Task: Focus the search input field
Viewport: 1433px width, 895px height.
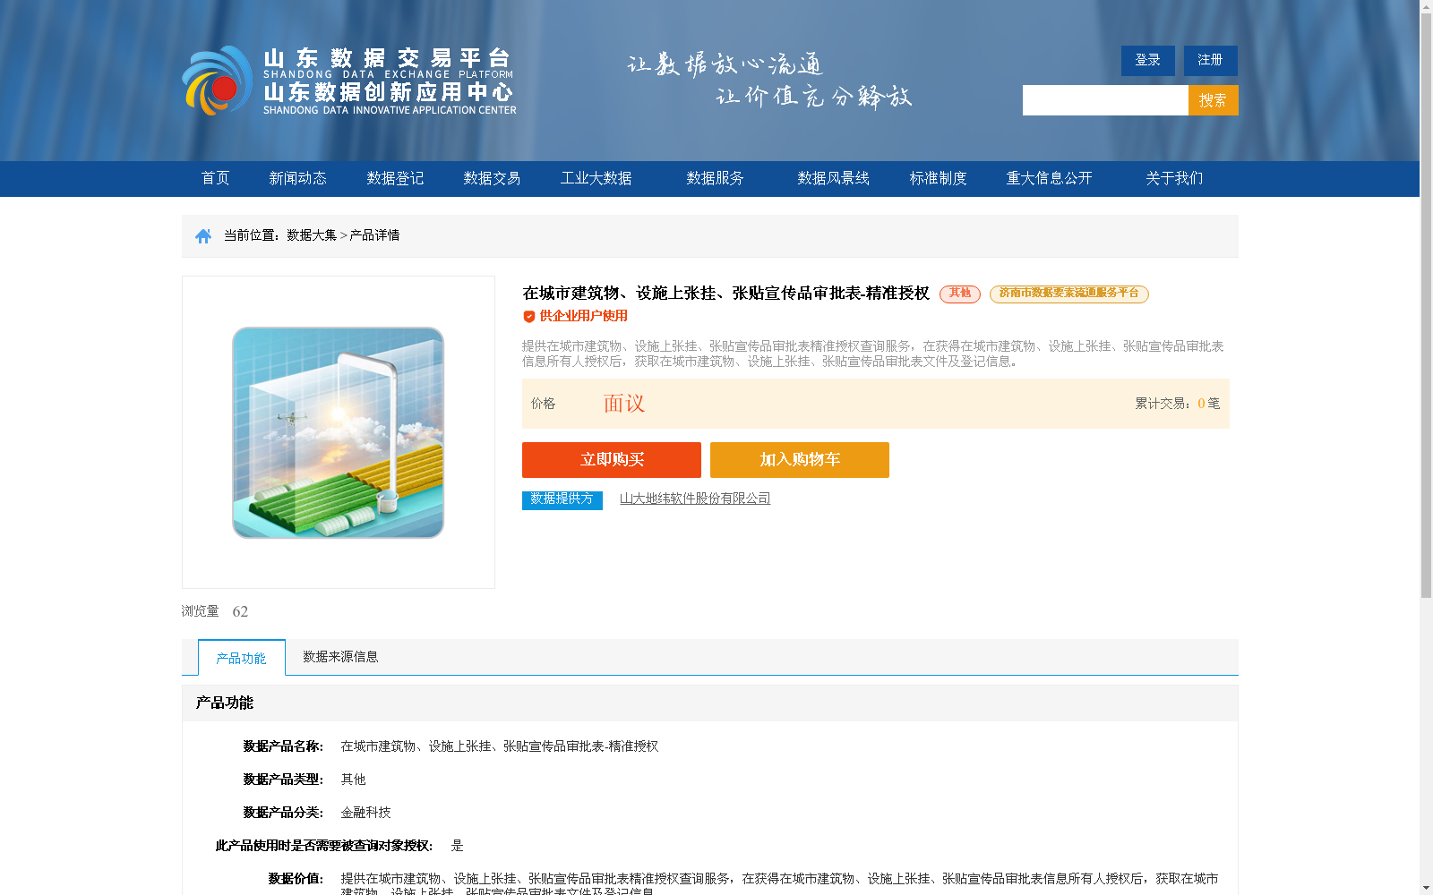Action: click(x=1105, y=100)
